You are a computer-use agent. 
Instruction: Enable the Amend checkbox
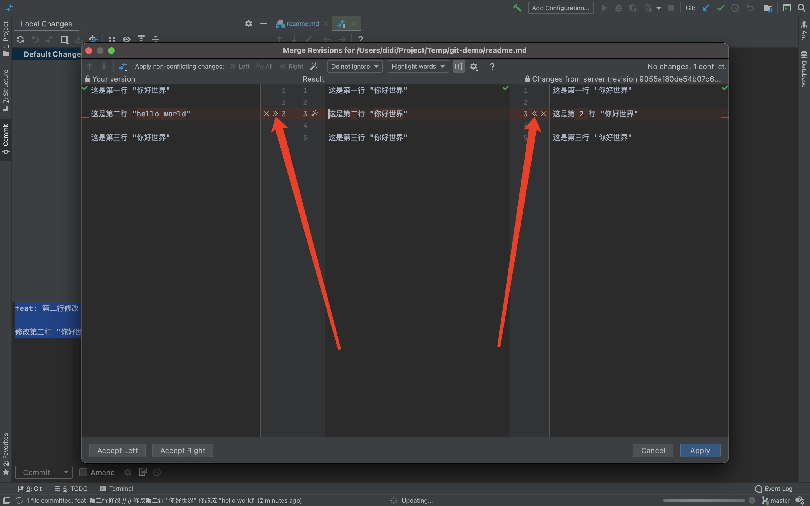pyautogui.click(x=83, y=472)
